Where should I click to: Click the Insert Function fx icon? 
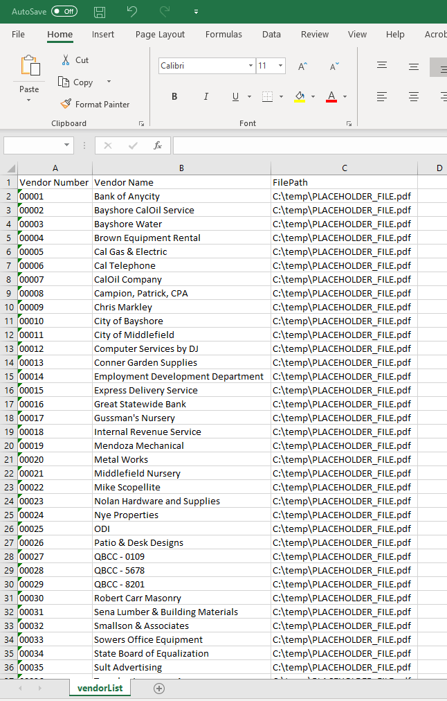click(x=158, y=145)
